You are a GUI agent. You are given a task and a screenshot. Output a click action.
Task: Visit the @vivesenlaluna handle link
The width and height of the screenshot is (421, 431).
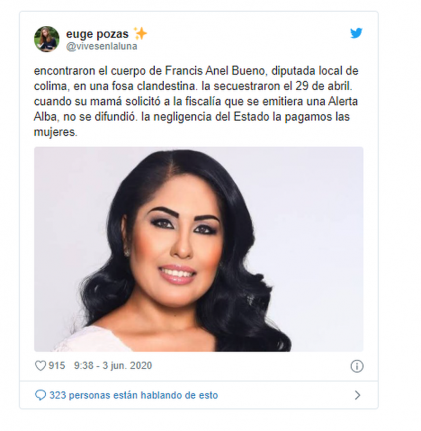[x=102, y=46]
